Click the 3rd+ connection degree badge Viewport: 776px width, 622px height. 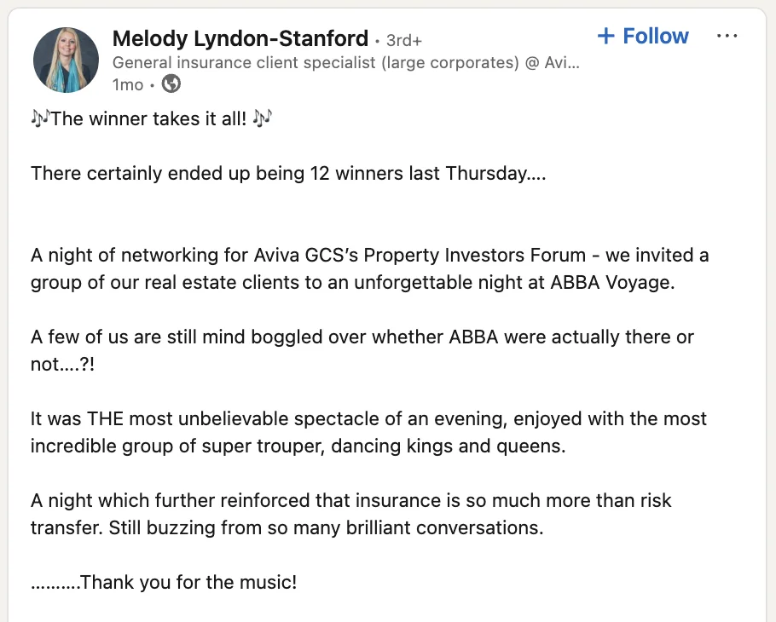[x=404, y=40]
